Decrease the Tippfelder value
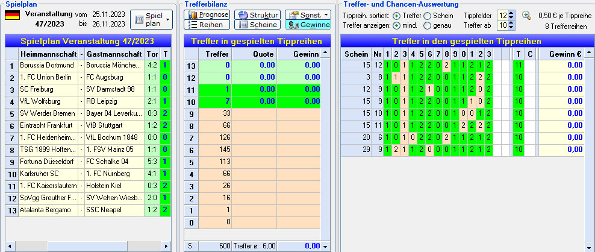Image resolution: width=595 pixels, height=252 pixels. point(511,18)
